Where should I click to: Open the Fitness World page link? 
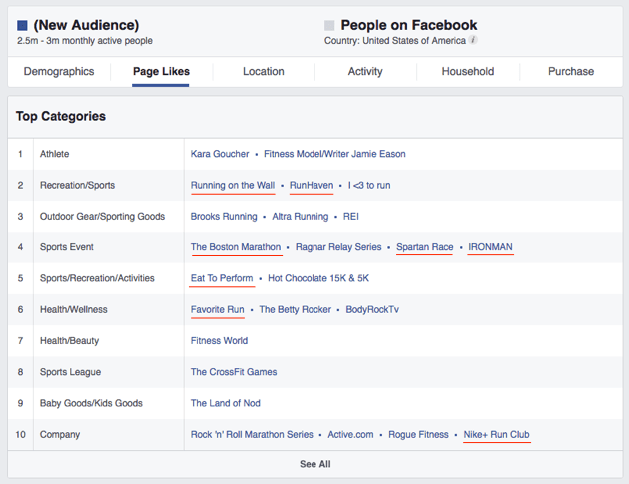pos(219,341)
